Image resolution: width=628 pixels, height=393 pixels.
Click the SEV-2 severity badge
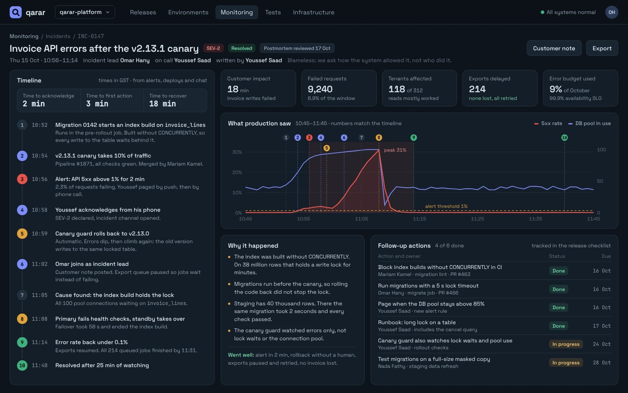(213, 48)
